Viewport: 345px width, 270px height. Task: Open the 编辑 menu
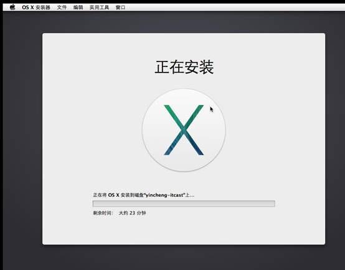78,7
